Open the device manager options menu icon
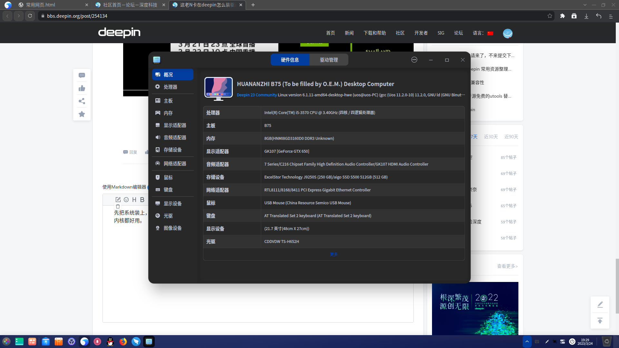This screenshot has height=348, width=619. point(414,60)
